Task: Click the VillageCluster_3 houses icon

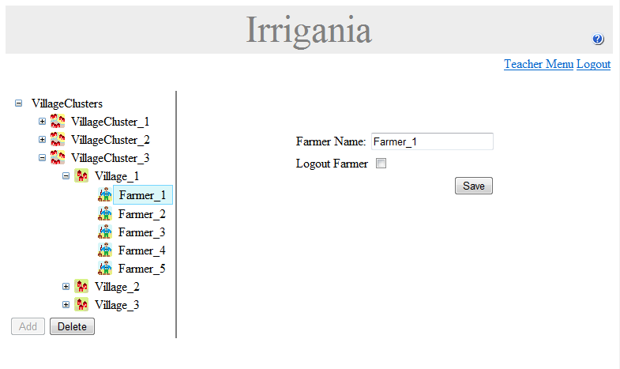Action: pyautogui.click(x=58, y=158)
